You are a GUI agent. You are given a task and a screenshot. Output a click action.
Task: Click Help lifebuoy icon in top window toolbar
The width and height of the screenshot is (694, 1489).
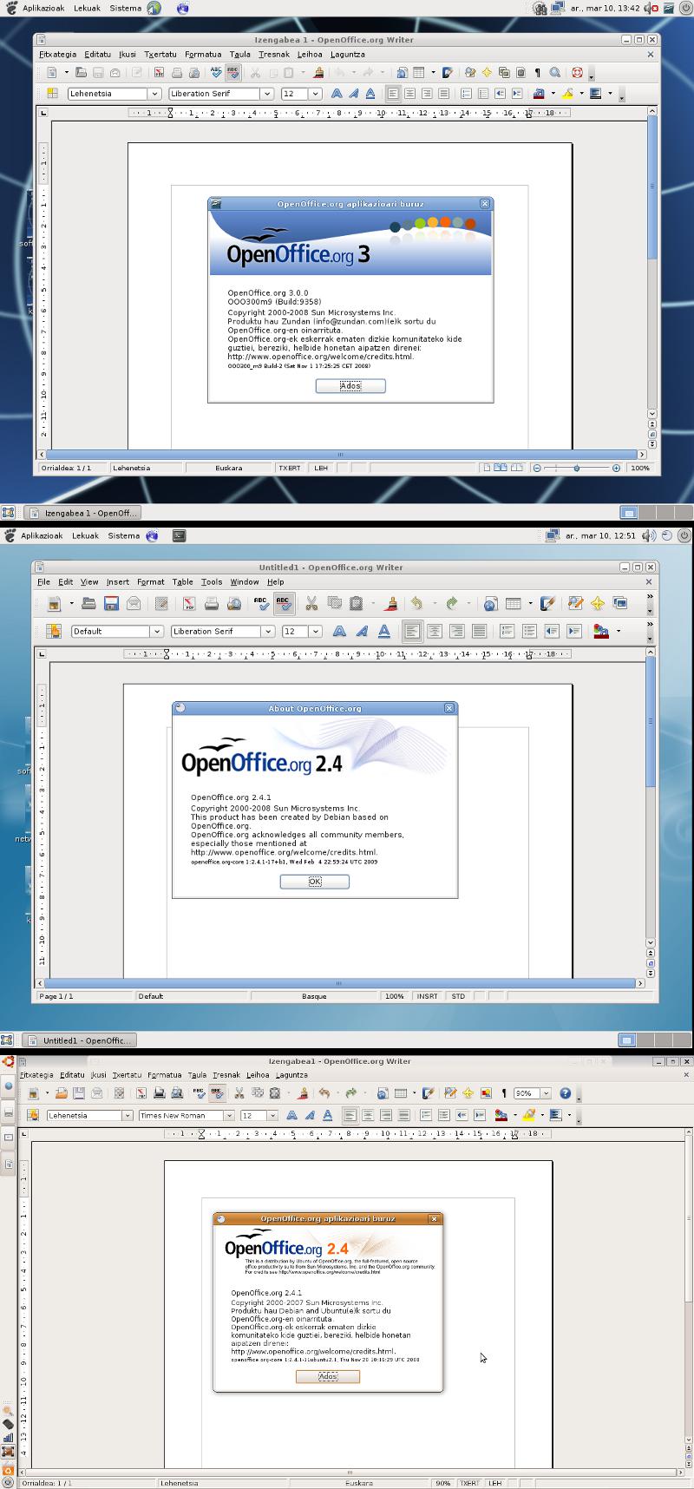pos(577,73)
